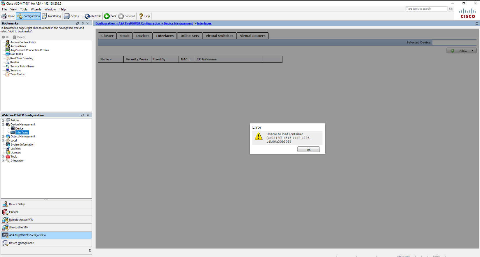480x257 pixels.
Task: Expand the Object Management tree node
Action: (x=3, y=137)
